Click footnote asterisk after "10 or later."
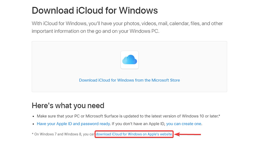 [x=220, y=116]
